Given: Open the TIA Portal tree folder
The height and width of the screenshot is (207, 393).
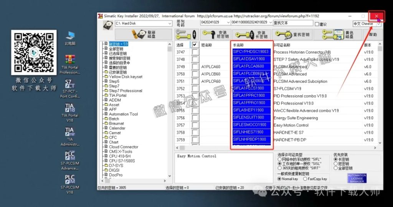Looking at the screenshot, I should (x=117, y=95).
